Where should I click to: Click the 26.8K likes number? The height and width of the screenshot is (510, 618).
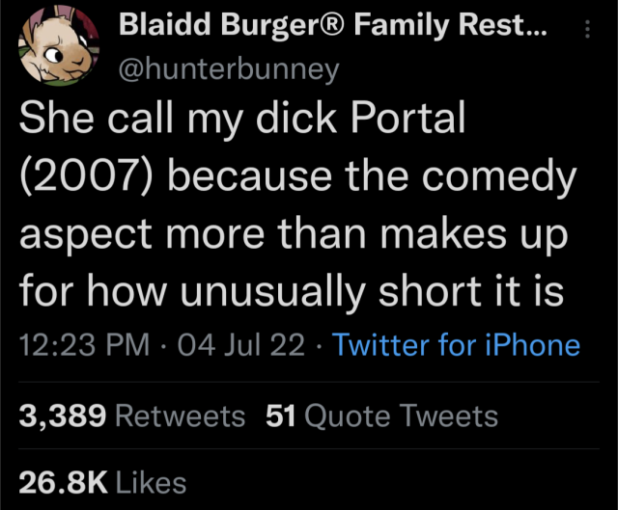(61, 481)
